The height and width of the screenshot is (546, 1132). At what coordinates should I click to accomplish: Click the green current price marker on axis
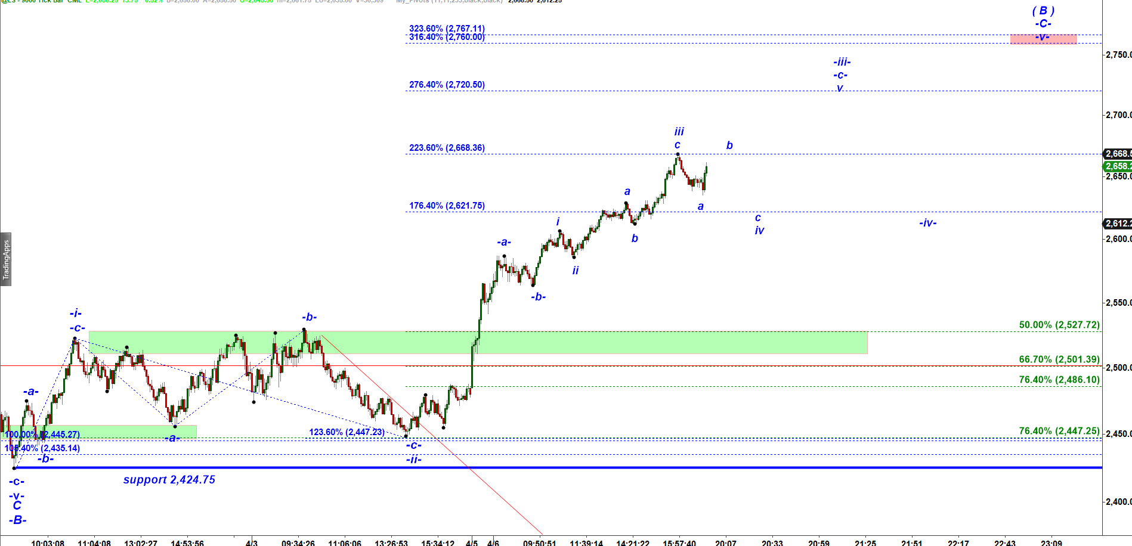click(x=1118, y=166)
